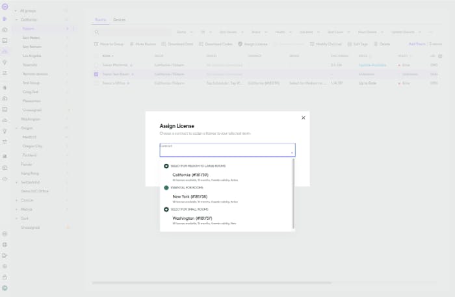Click the Move to Group icon
Viewport: 455px width, 297px height.
(x=96, y=44)
